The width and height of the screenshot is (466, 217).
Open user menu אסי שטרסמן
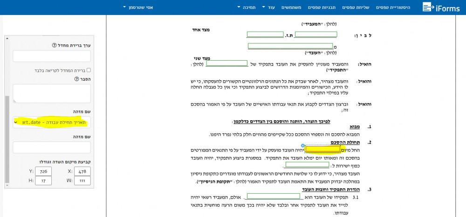point(137,7)
